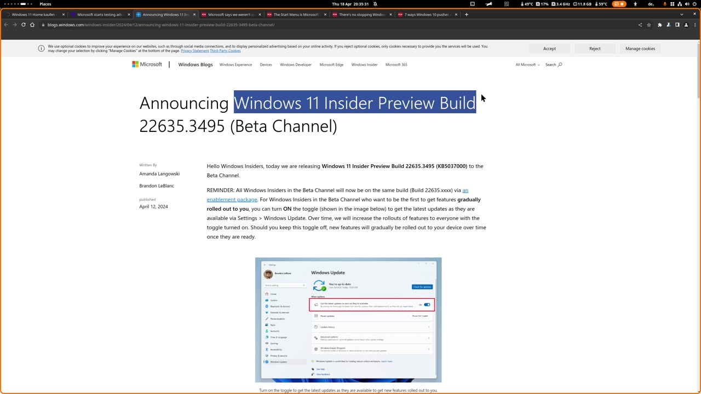This screenshot has width=701, height=394.
Task: Open the Devices nav item
Action: point(266,65)
